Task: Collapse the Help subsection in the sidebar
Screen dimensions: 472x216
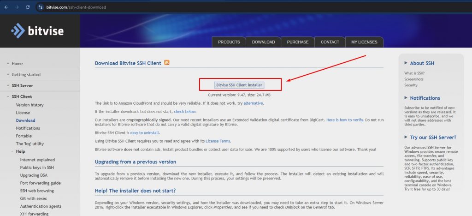Action: click(12, 151)
